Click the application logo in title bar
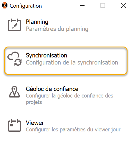 click(x=5, y=5)
